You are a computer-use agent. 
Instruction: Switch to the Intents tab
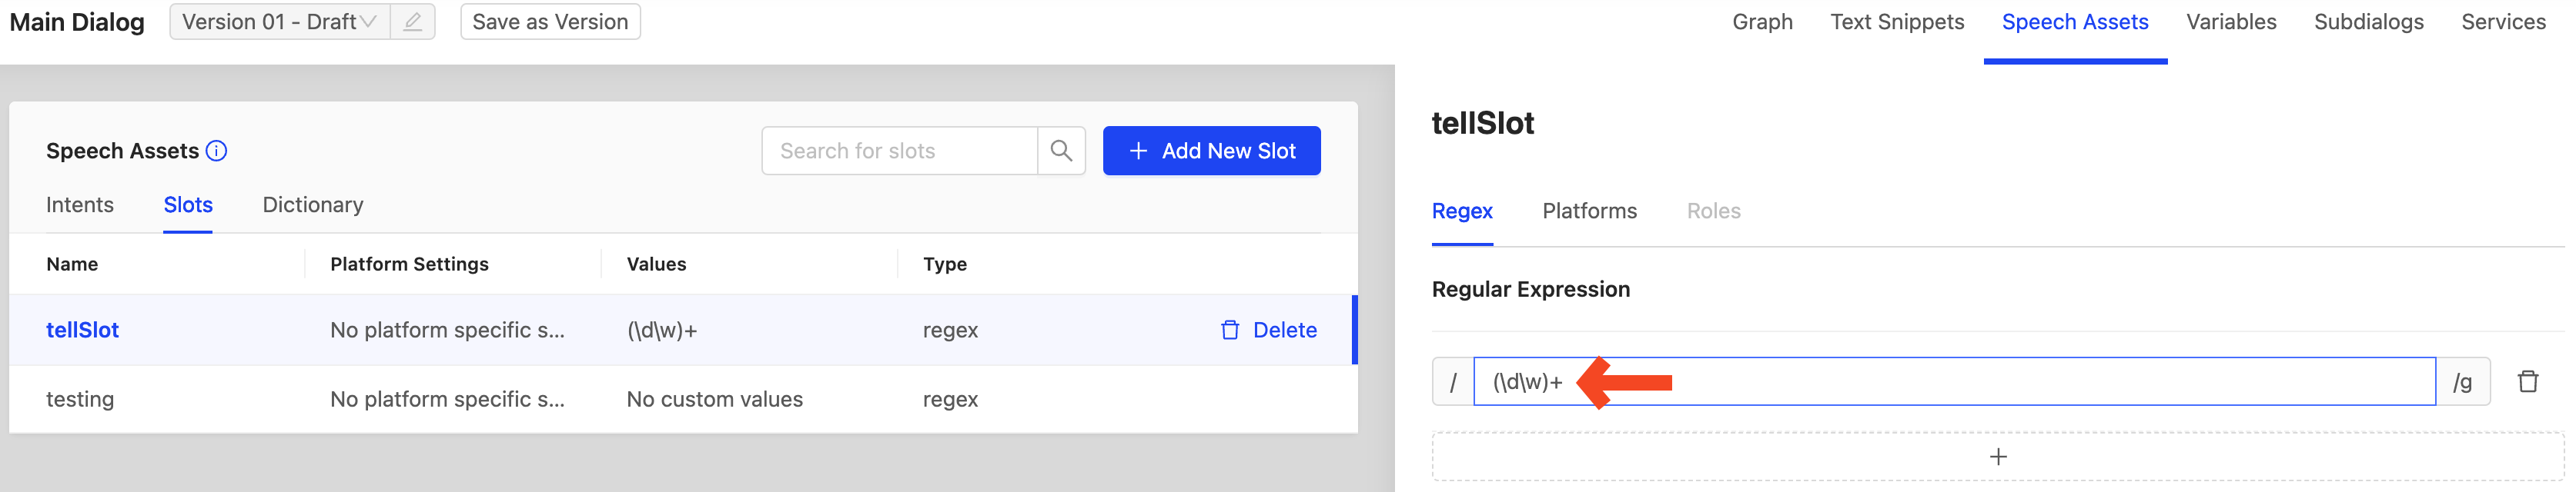click(80, 204)
